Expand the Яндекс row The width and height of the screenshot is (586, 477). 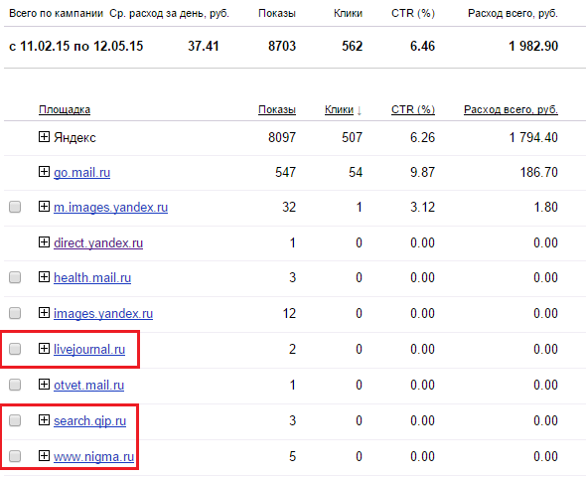tap(44, 137)
